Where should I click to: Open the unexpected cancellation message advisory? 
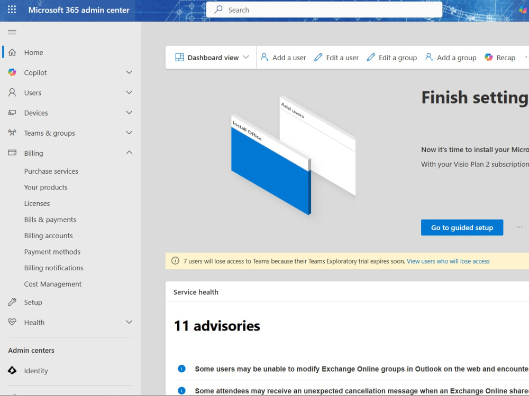(362, 391)
